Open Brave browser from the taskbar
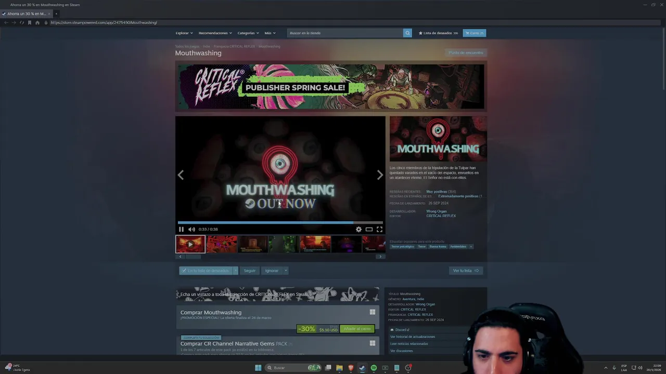Screen dimensions: 666x374 [351, 368]
